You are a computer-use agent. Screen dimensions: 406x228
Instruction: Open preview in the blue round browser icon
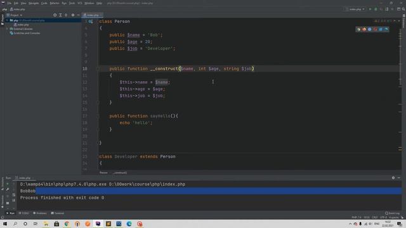369,29
